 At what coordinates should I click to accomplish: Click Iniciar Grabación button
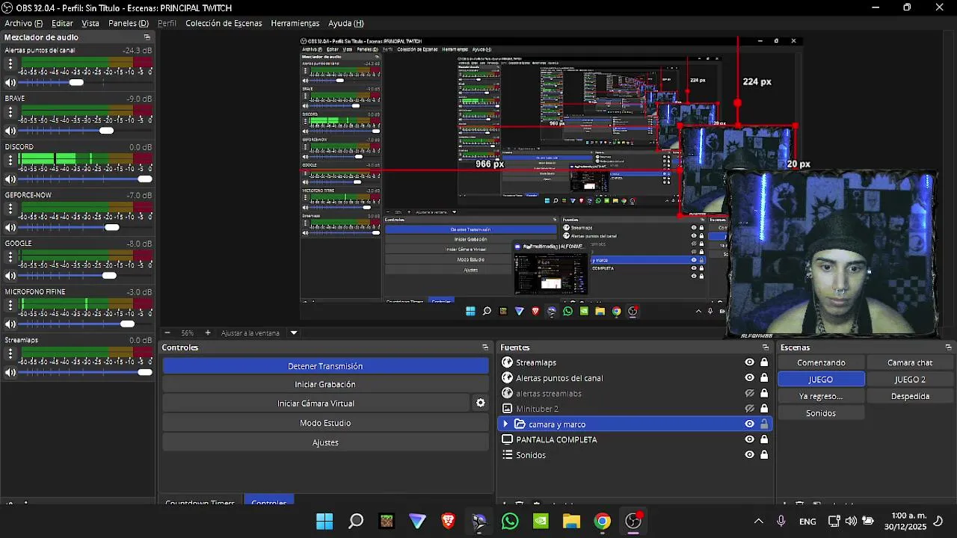tap(325, 384)
